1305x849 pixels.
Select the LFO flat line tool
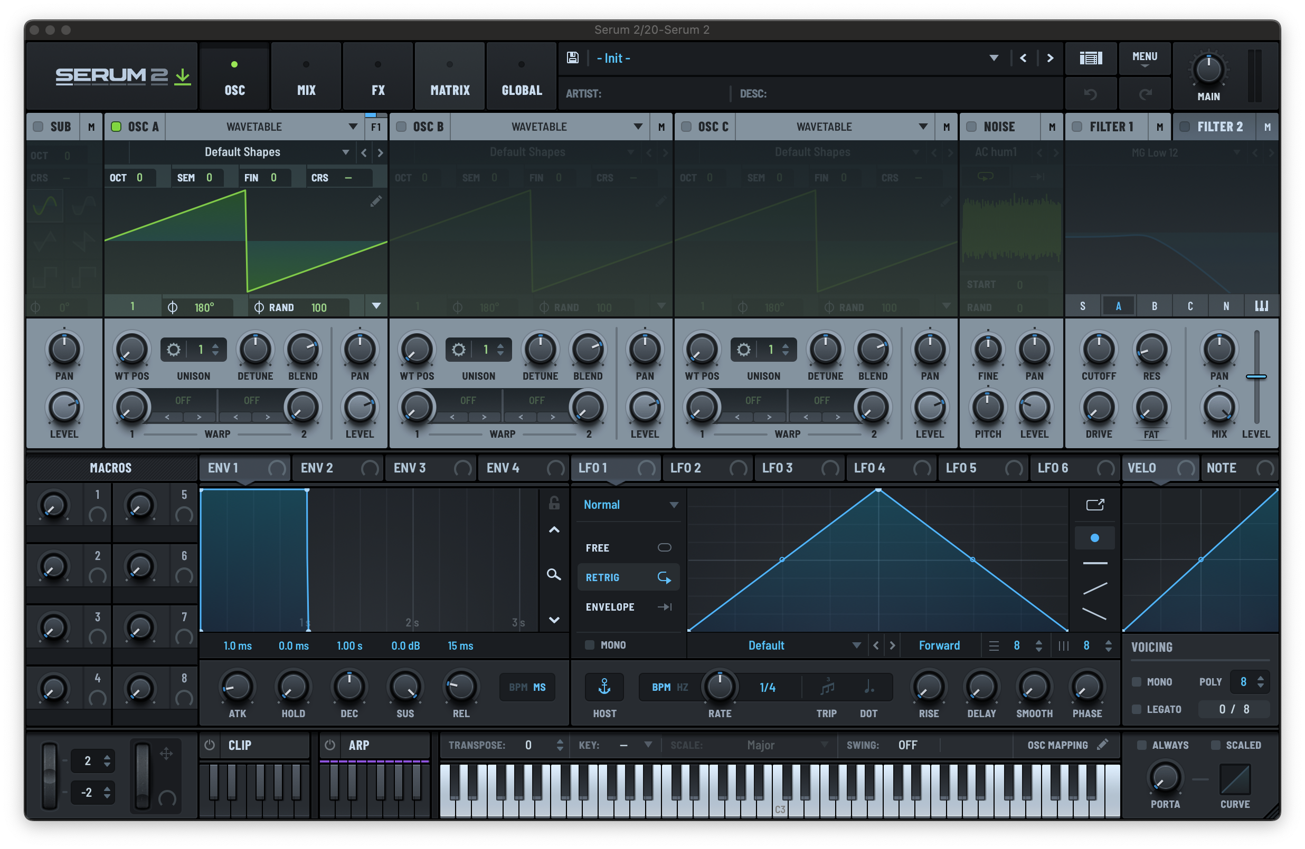[x=1095, y=563]
